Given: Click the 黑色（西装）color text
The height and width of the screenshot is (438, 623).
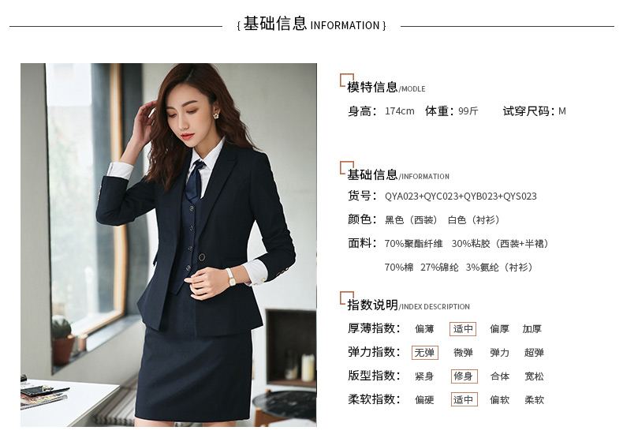Looking at the screenshot, I should [411, 220].
